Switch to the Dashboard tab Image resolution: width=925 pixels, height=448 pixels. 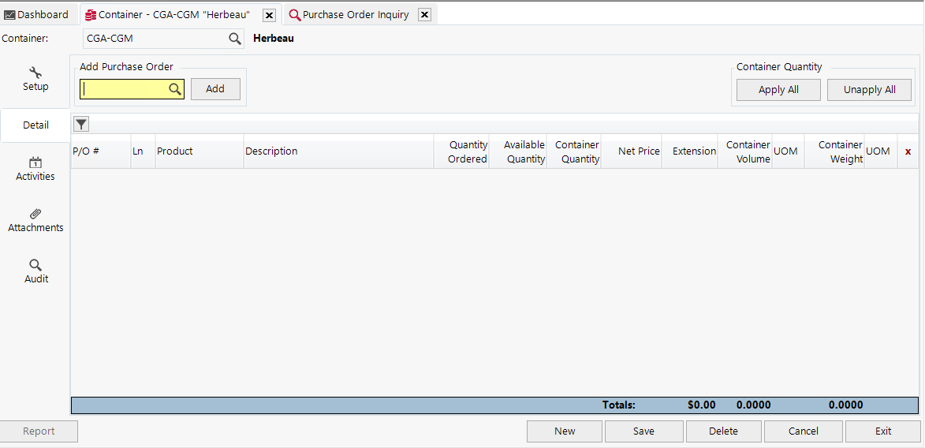coord(36,15)
